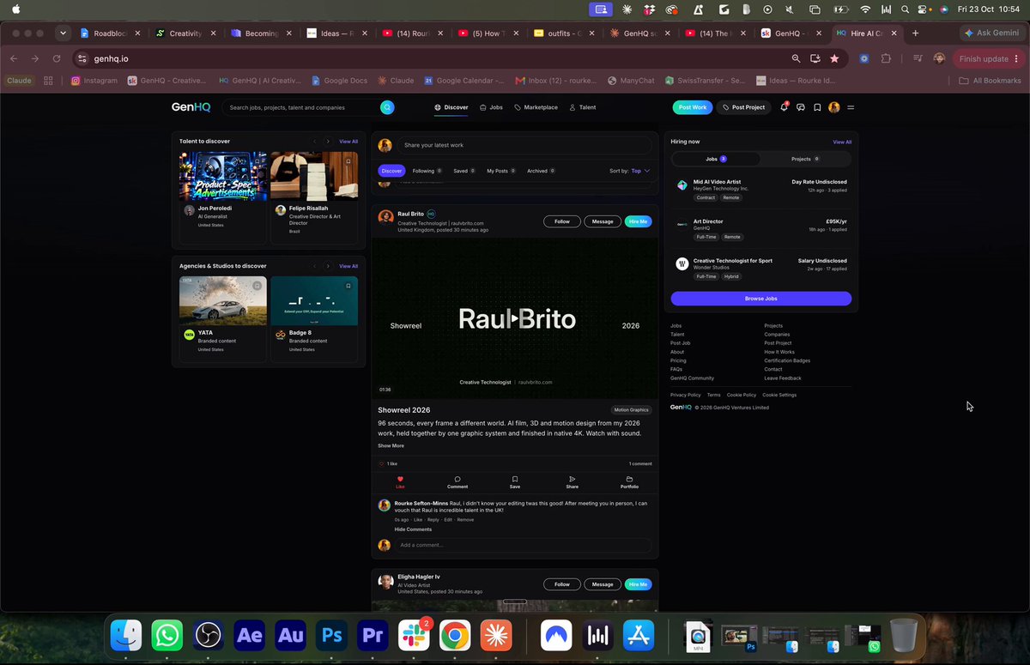Viewport: 1030px width, 665px height.
Task: Switch Hiring now panel to Projects
Action: point(805,159)
